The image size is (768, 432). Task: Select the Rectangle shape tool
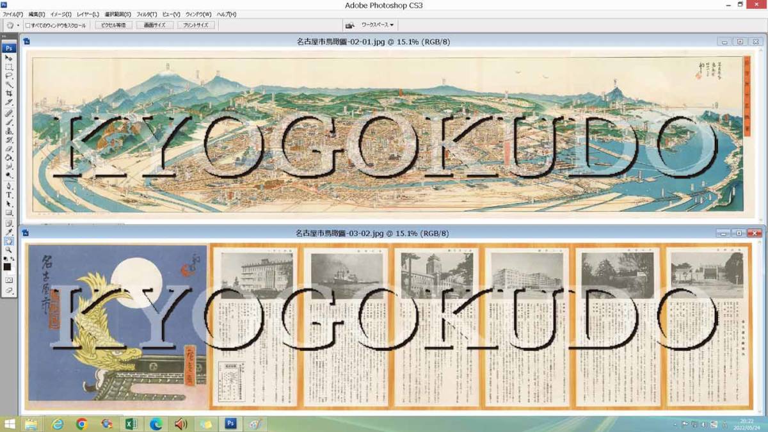(9, 213)
